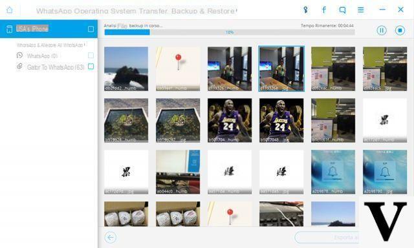Select the highlighted meeting room thumbnail ending jpg

(x=281, y=69)
